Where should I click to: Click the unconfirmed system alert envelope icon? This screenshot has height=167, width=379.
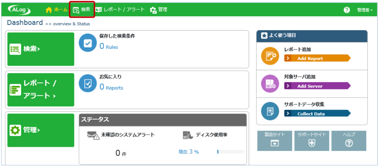click(x=92, y=135)
